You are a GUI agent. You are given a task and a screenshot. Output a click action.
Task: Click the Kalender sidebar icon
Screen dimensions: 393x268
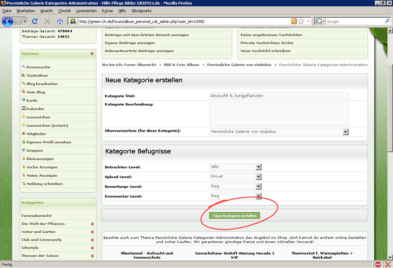click(23, 108)
